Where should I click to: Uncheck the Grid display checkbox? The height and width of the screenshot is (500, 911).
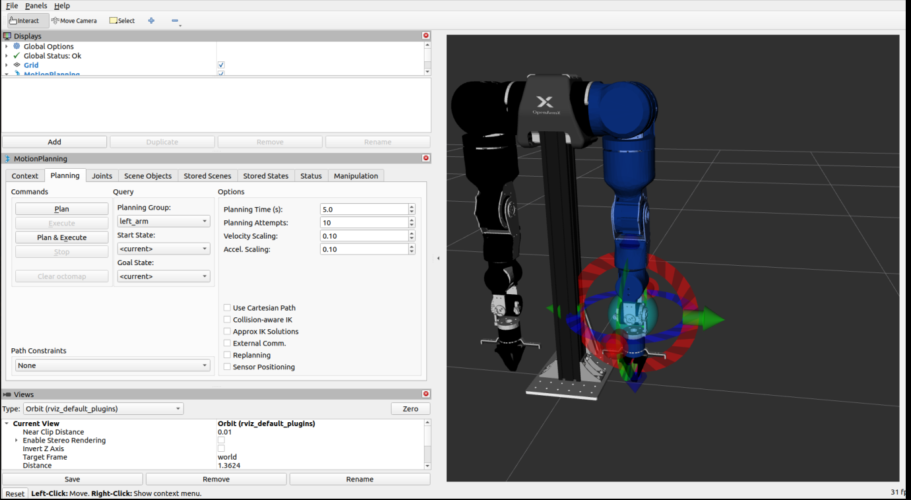pyautogui.click(x=221, y=65)
